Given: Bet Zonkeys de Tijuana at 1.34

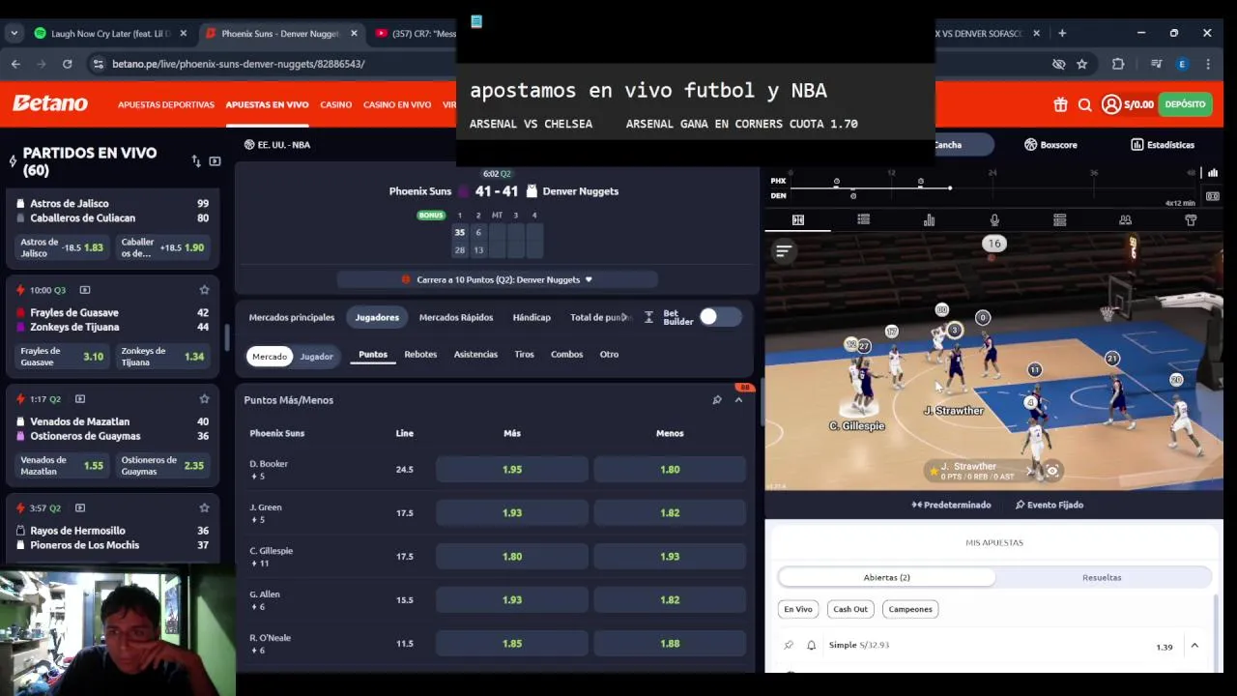Looking at the screenshot, I should tap(162, 357).
